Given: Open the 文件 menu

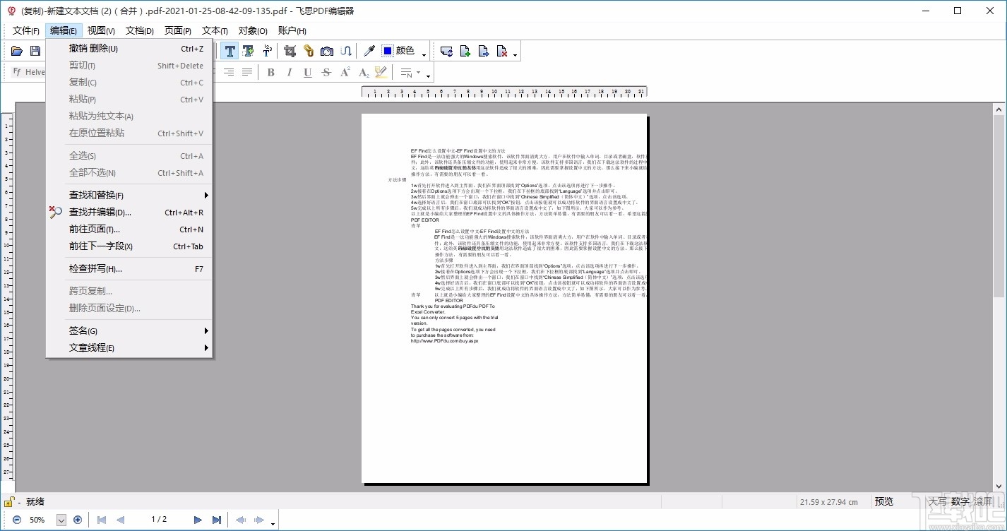Looking at the screenshot, I should pyautogui.click(x=26, y=30).
